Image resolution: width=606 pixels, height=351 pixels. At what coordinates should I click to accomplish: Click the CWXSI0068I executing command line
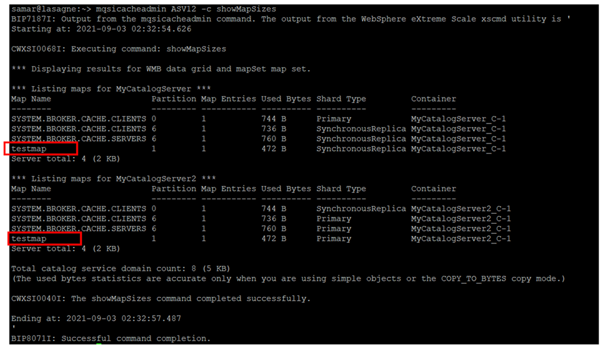(119, 49)
